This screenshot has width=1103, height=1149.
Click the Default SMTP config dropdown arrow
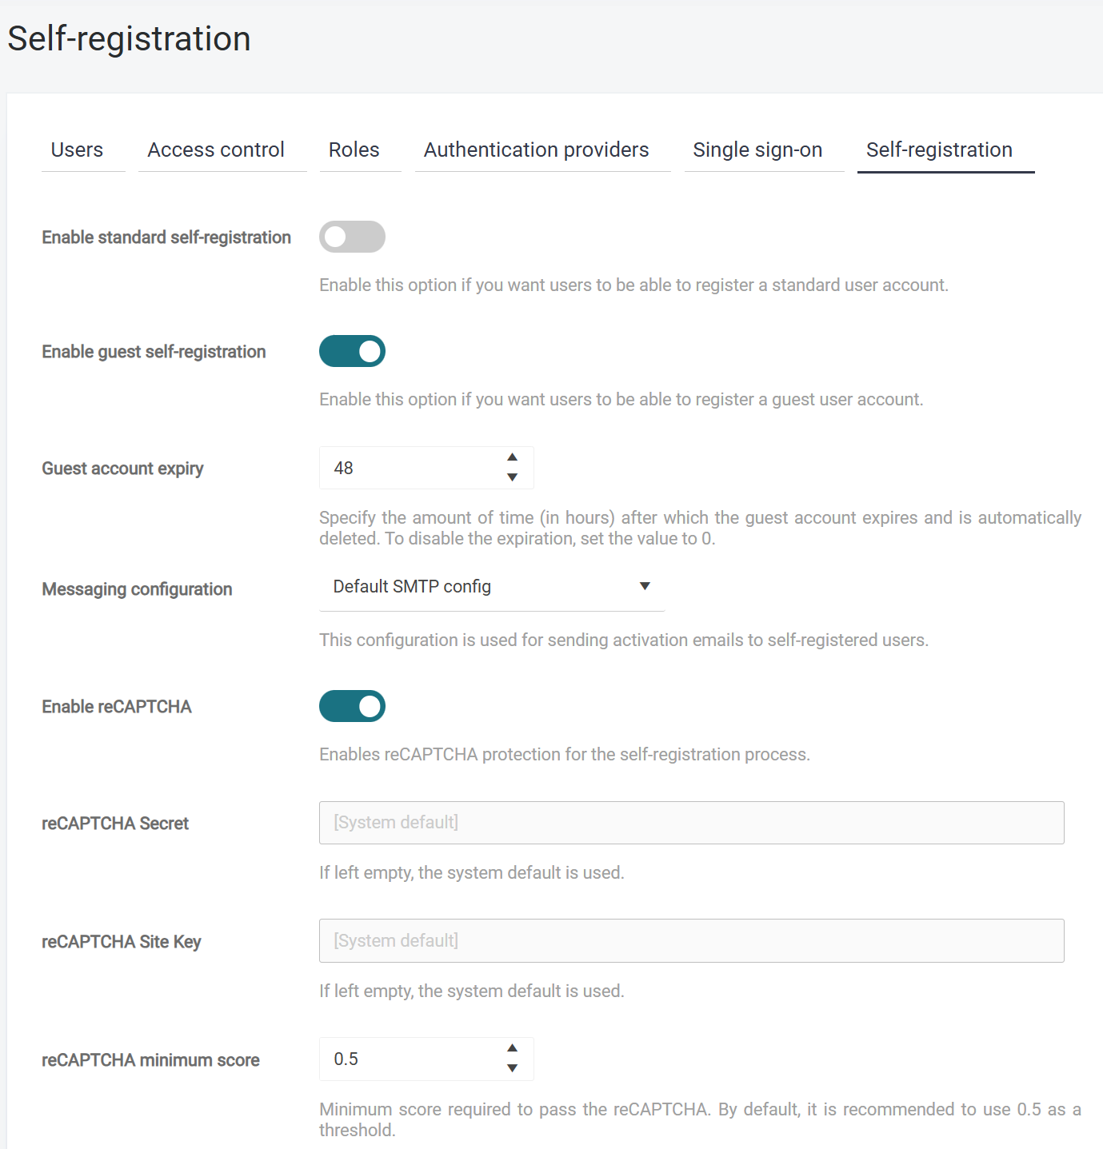(645, 587)
